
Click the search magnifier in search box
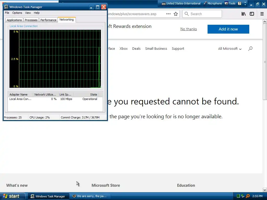[x=187, y=14]
